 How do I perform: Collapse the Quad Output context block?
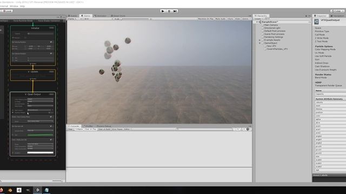[25, 94]
